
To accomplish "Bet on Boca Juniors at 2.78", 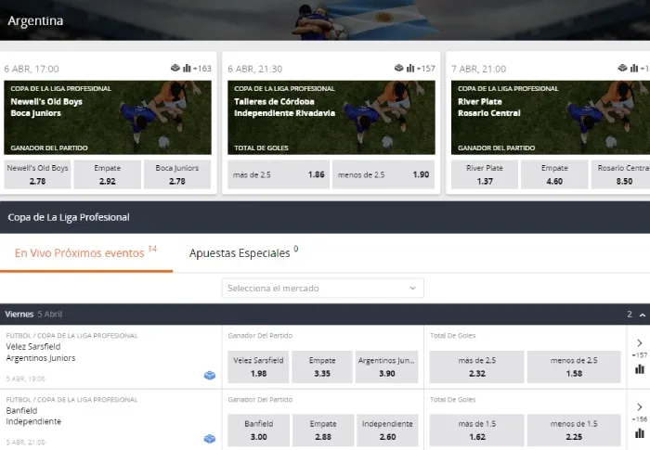I will point(177,174).
